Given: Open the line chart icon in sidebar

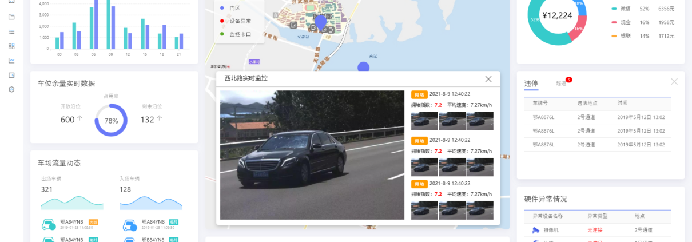Looking at the screenshot, I should [x=11, y=60].
